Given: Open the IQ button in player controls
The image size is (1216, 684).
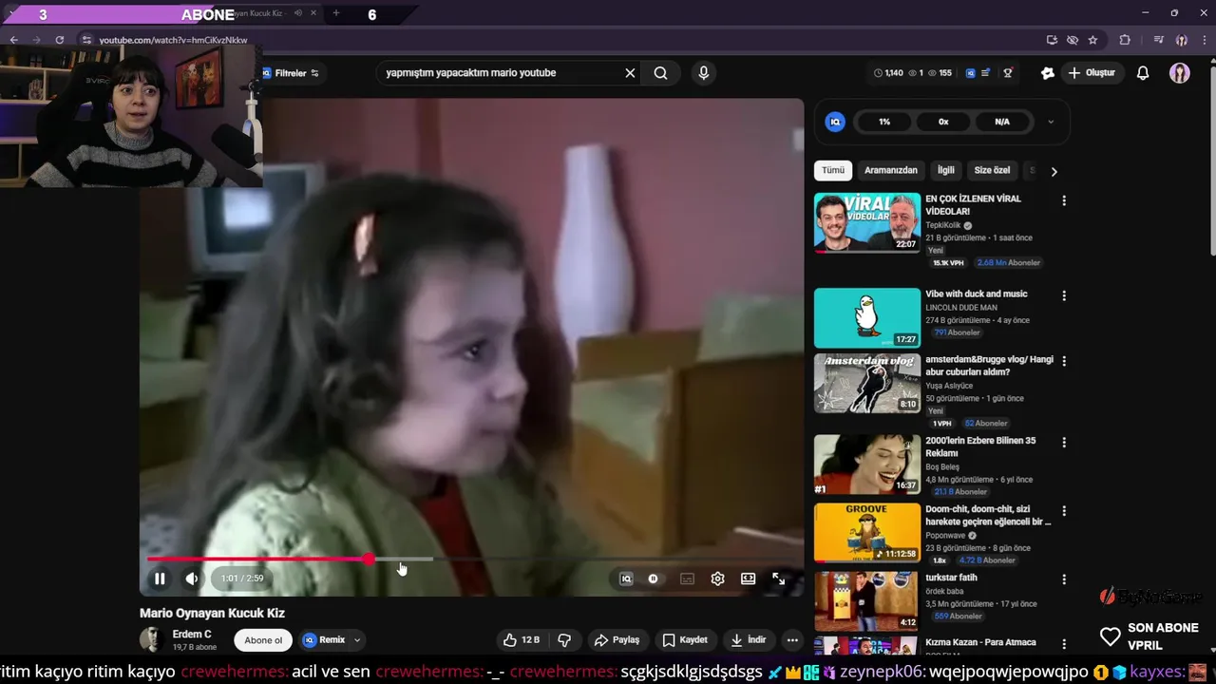Looking at the screenshot, I should 626,579.
